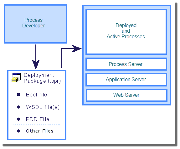
Task: Select the Deployed and Active Processes box
Action: point(126,32)
